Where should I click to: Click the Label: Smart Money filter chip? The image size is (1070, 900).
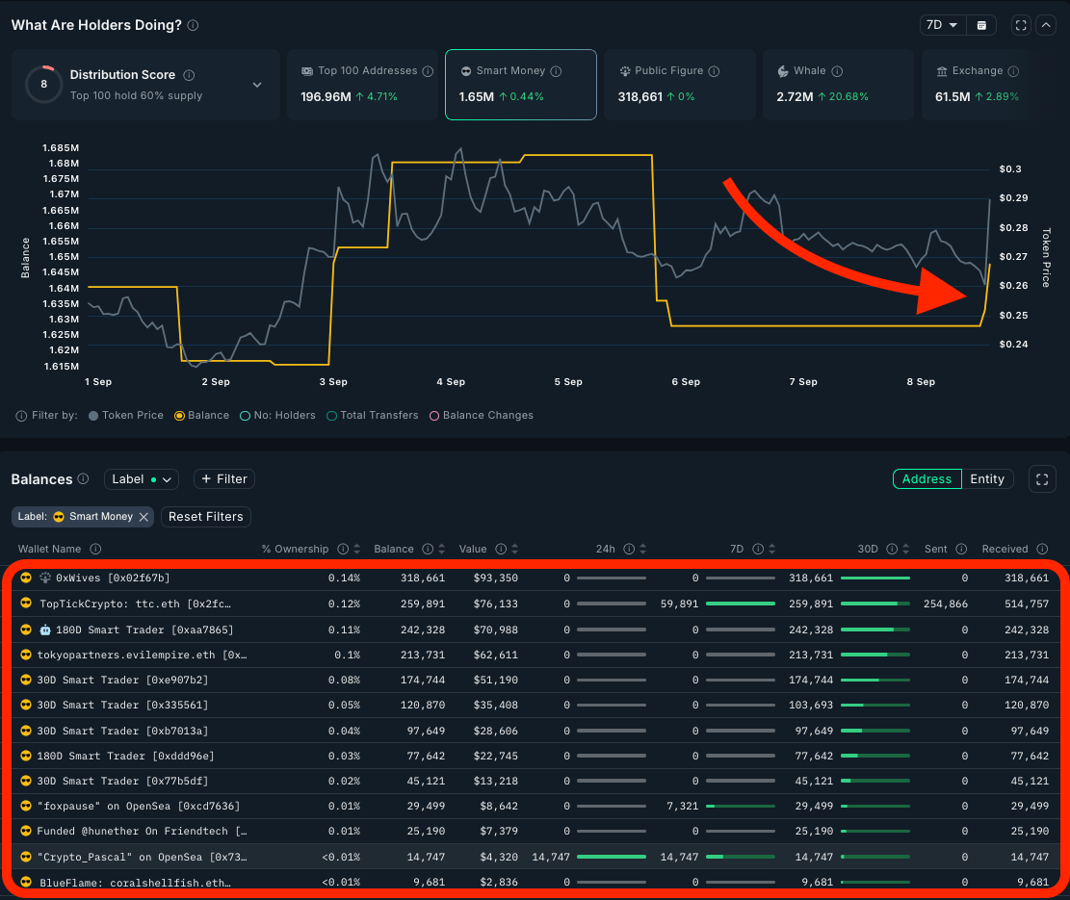pos(83,517)
